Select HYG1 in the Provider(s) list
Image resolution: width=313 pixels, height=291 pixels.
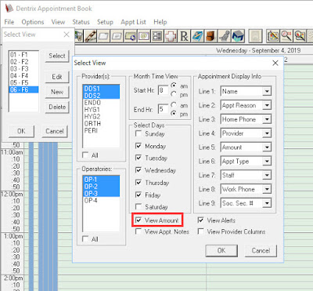click(x=101, y=110)
